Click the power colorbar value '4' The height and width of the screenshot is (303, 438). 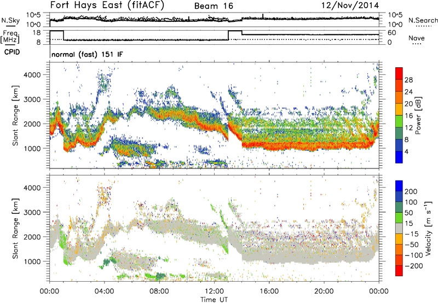point(406,152)
